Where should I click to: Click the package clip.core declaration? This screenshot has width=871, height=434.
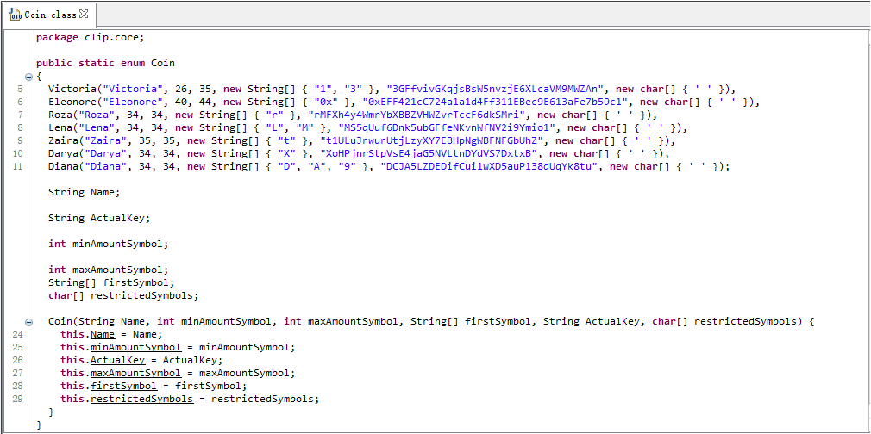point(90,37)
